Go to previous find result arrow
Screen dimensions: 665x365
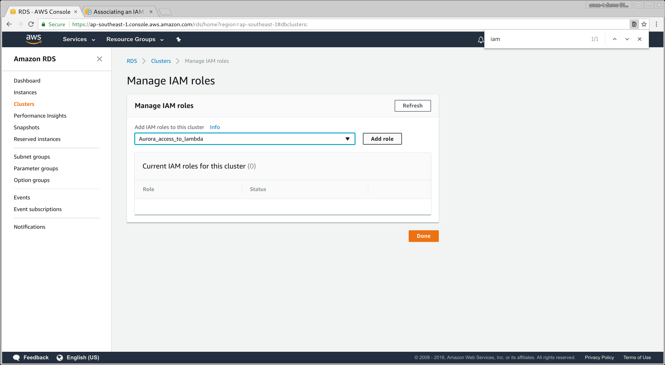point(615,39)
